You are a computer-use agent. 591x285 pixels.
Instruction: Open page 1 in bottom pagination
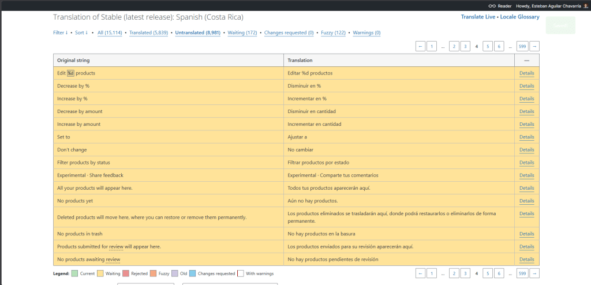tap(432, 273)
